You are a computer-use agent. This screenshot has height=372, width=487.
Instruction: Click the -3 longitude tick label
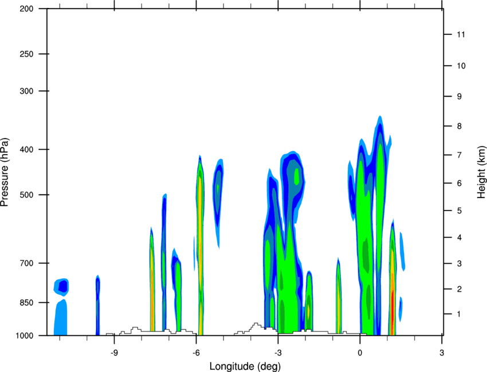(277, 353)
